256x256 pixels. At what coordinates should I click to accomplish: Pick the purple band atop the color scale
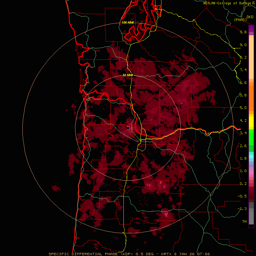[251, 28]
